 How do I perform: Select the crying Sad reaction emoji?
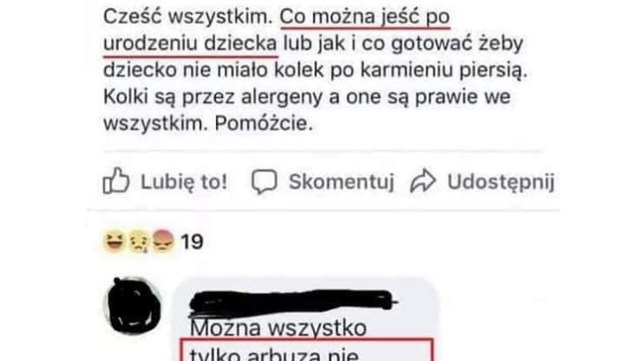pyautogui.click(x=139, y=241)
